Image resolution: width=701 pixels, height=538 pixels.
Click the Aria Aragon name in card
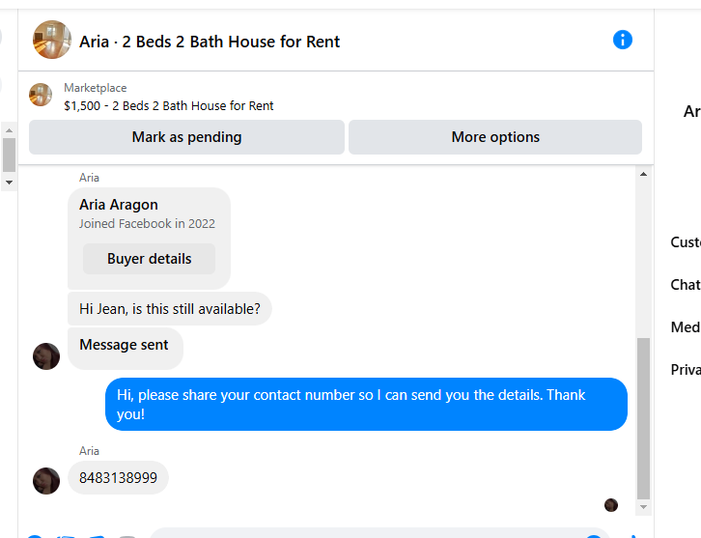119,205
